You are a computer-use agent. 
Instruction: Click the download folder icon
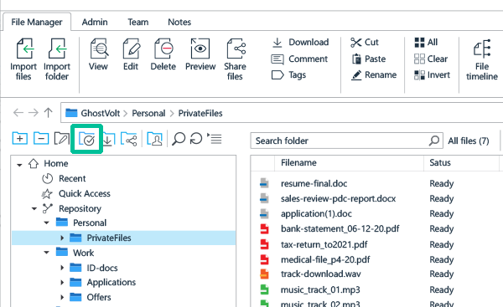coord(108,139)
